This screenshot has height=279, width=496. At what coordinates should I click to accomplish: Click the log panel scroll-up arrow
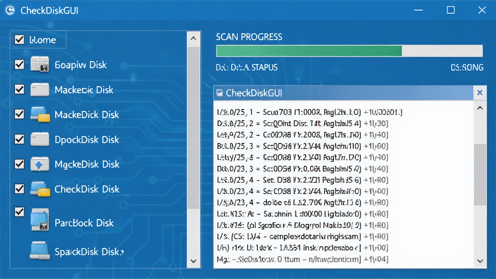click(x=480, y=108)
